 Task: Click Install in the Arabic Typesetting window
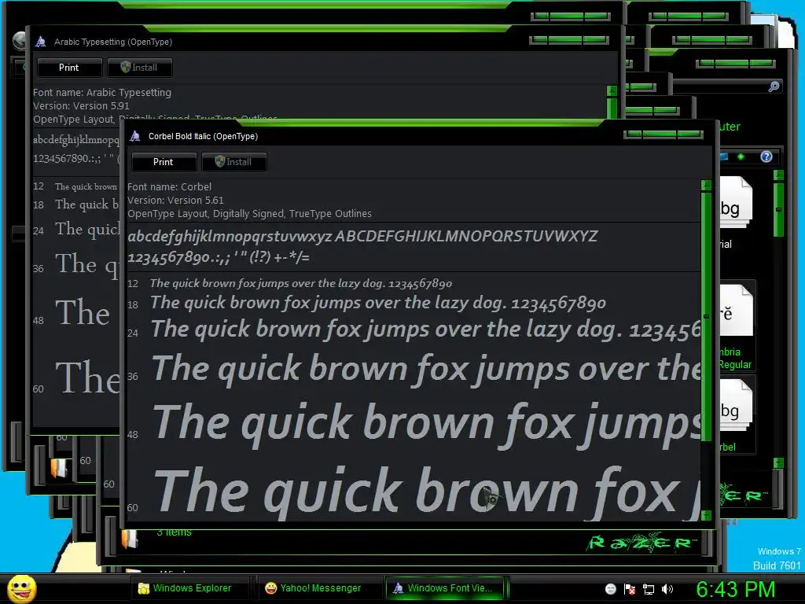pyautogui.click(x=139, y=68)
